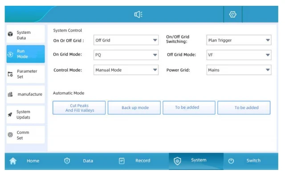Screen dimensions: 285x174
Task: Click the Home house icon
Action: 13,161
